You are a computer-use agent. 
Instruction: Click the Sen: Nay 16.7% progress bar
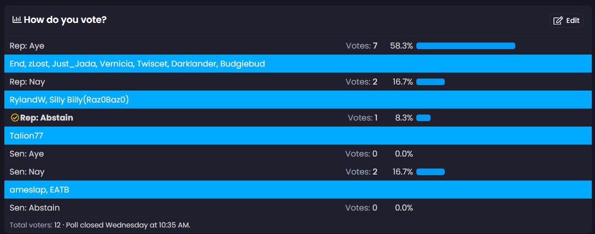[x=431, y=172]
